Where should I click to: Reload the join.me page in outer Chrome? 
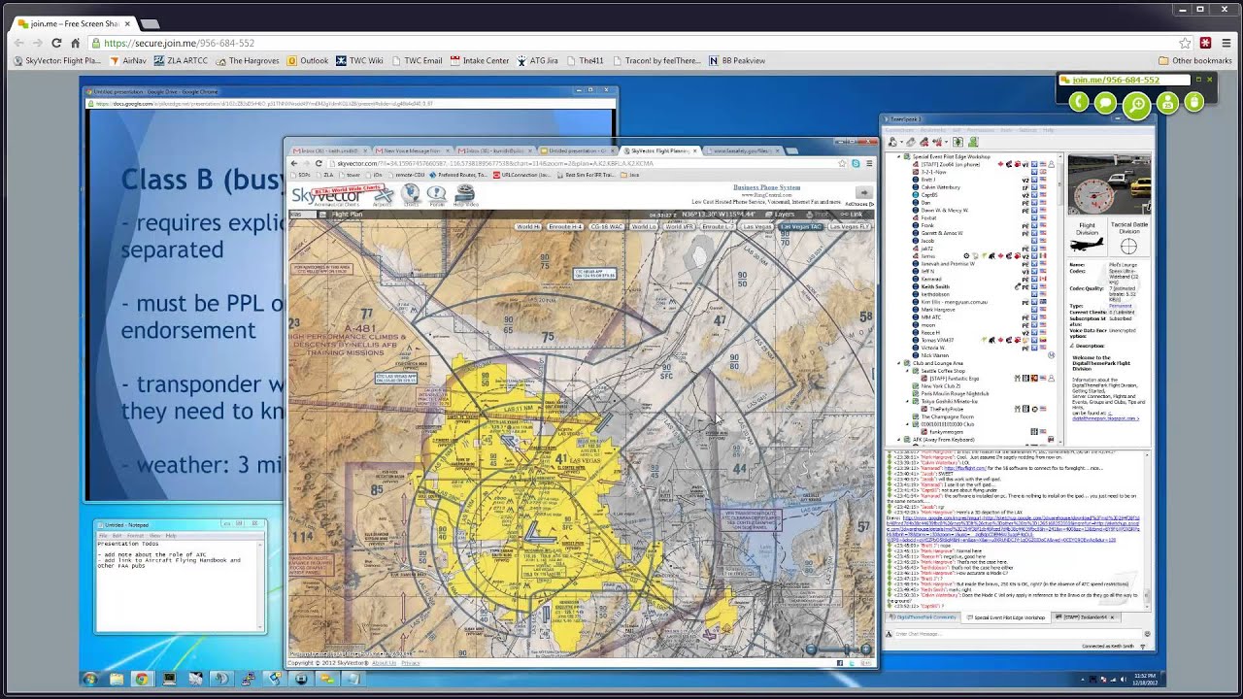pyautogui.click(x=56, y=43)
